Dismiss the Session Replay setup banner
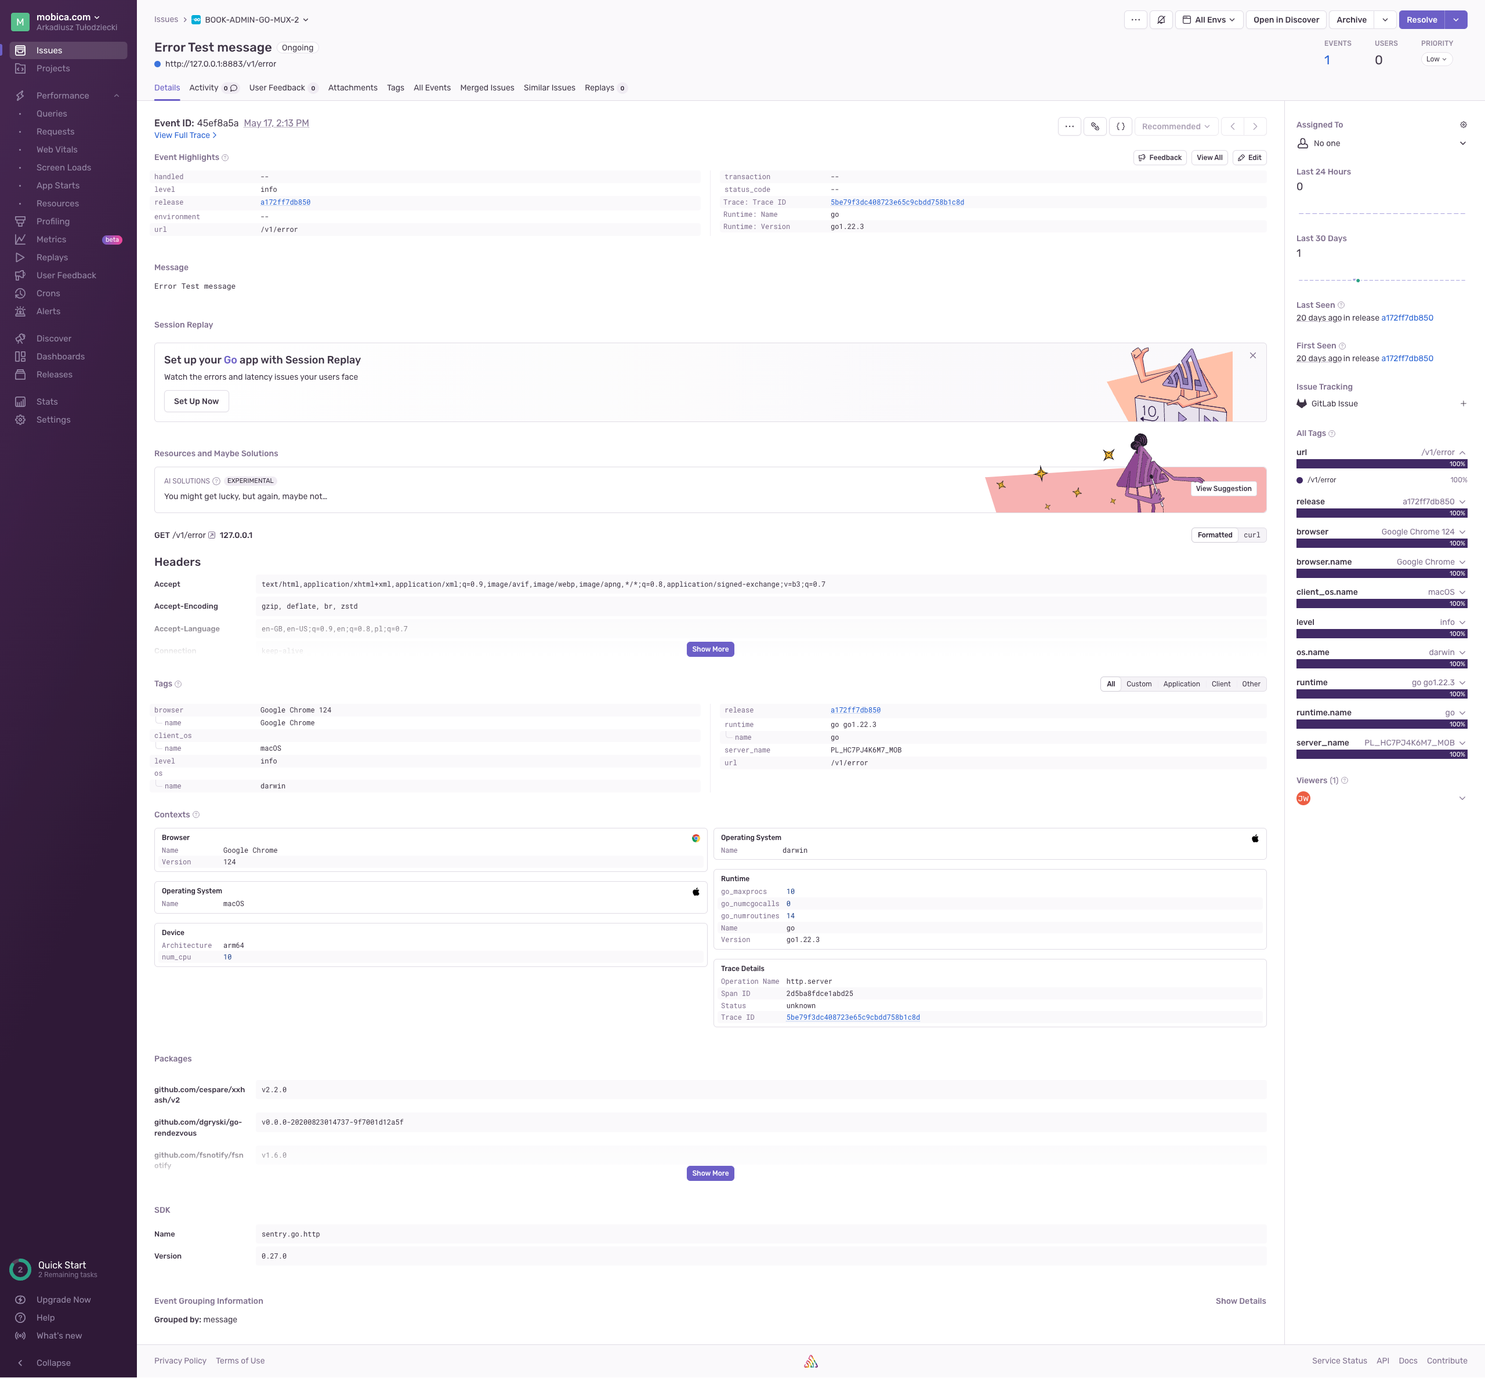This screenshot has width=1485, height=1378. pyautogui.click(x=1253, y=356)
